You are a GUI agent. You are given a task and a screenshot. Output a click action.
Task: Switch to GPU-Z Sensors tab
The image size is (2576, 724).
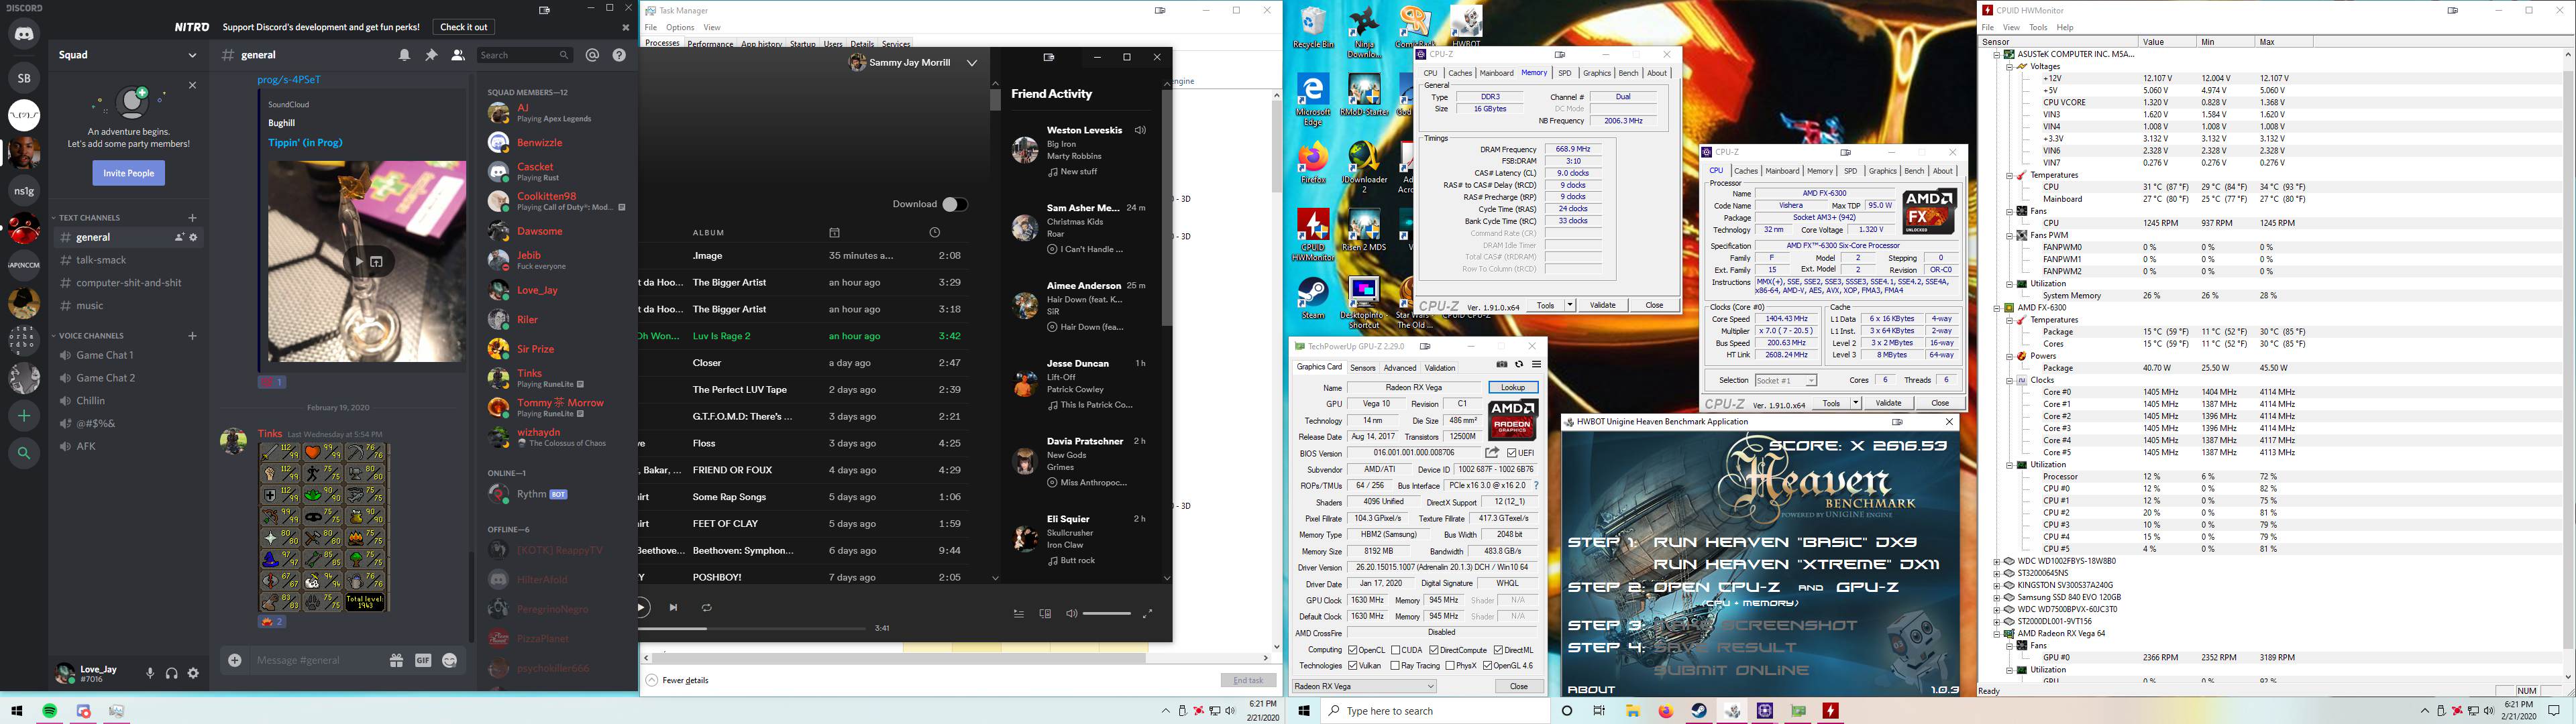click(1362, 368)
